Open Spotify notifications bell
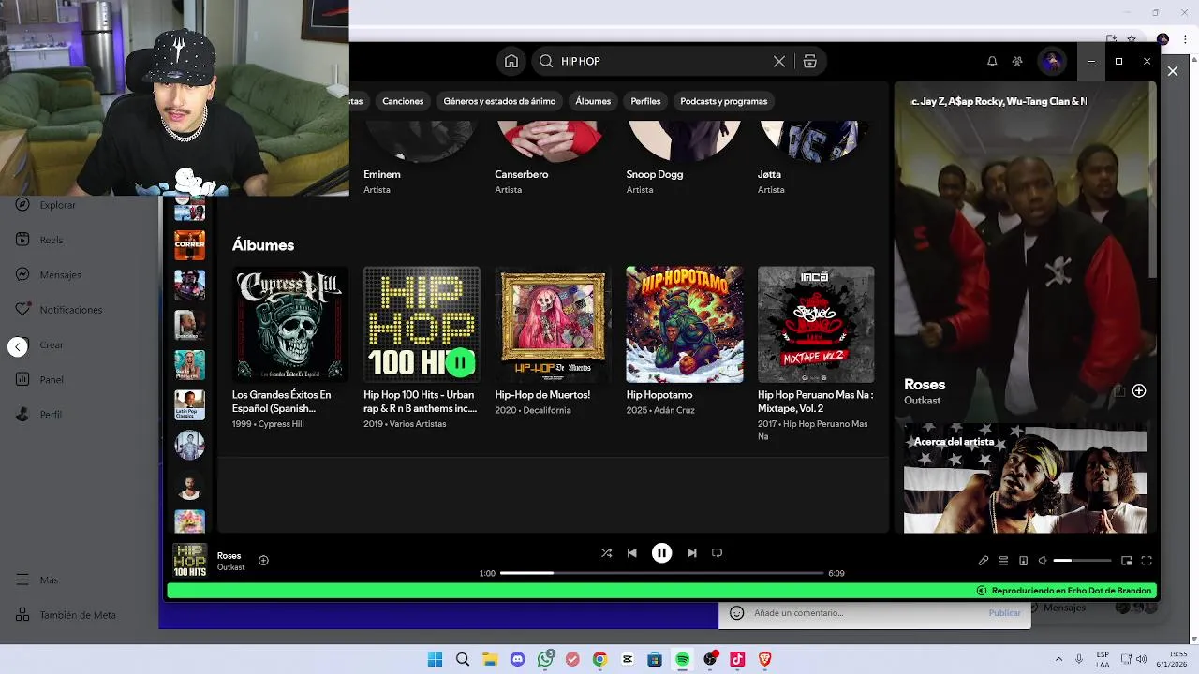1199x674 pixels. tap(992, 62)
